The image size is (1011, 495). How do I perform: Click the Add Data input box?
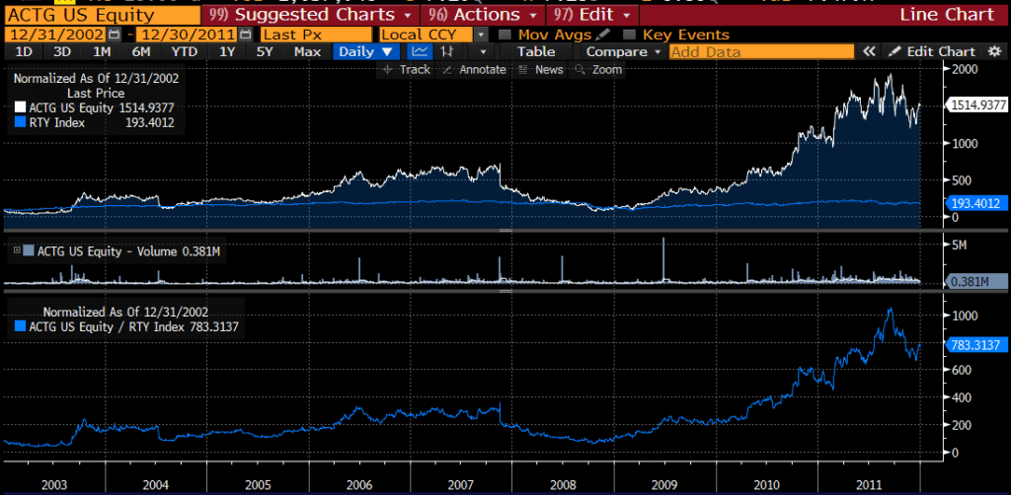761,52
